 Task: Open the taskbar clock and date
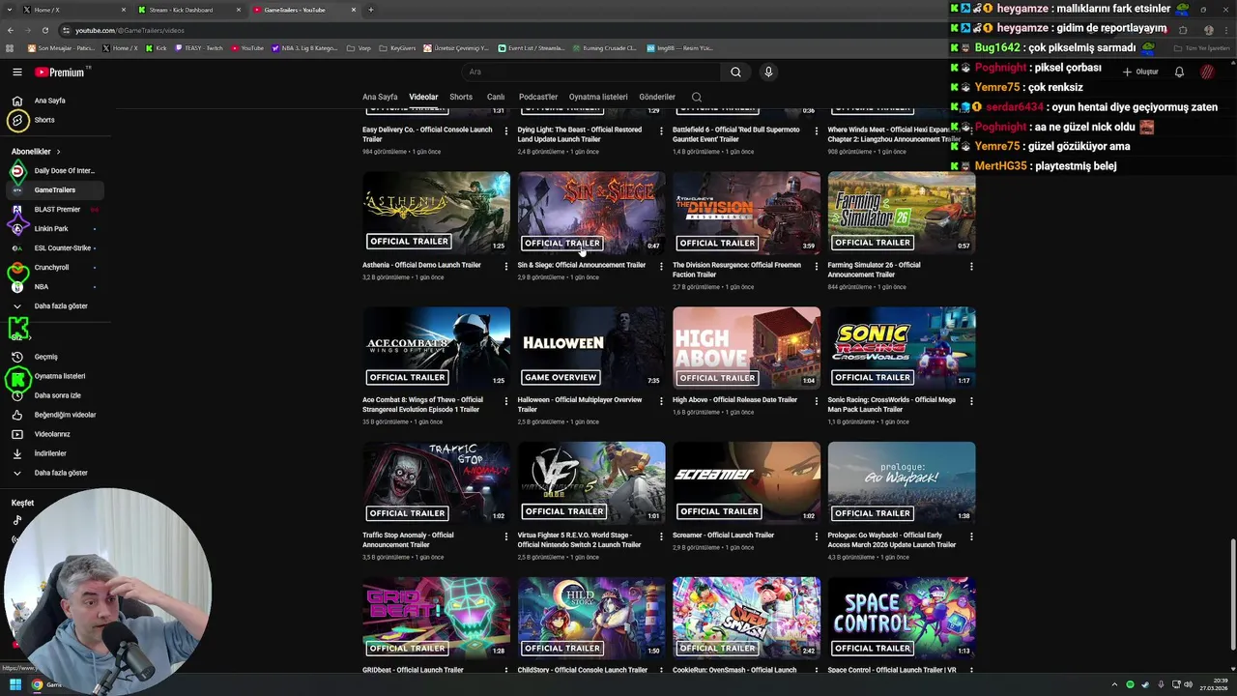(x=1213, y=684)
